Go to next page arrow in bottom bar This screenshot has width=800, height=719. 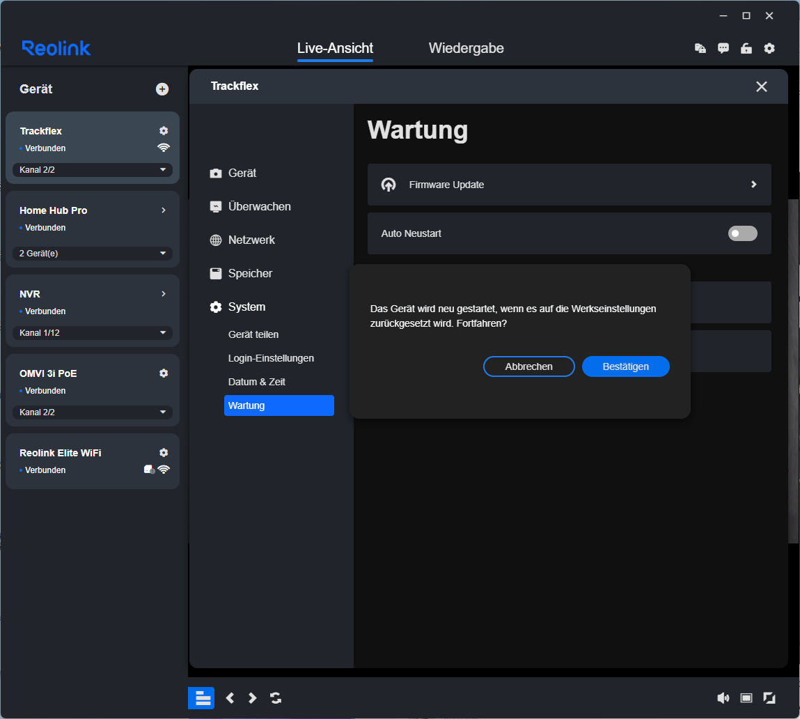point(252,698)
